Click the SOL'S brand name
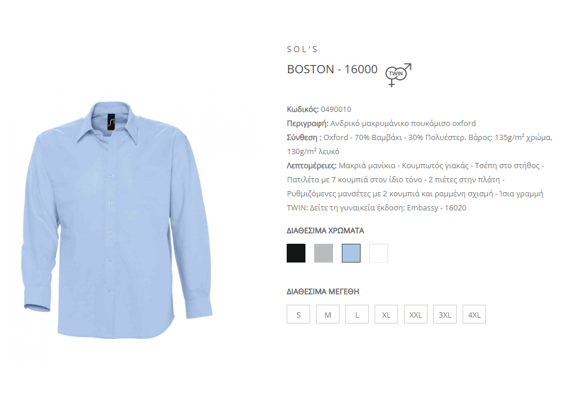Image resolution: width=581 pixels, height=402 pixels. click(x=303, y=49)
